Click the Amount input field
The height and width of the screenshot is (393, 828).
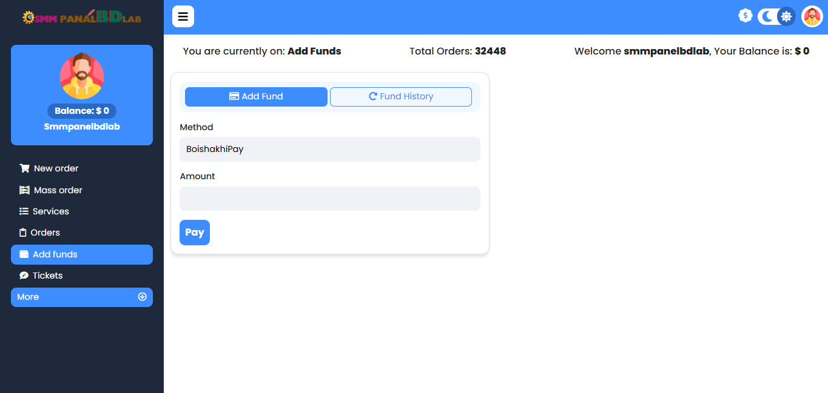point(329,199)
